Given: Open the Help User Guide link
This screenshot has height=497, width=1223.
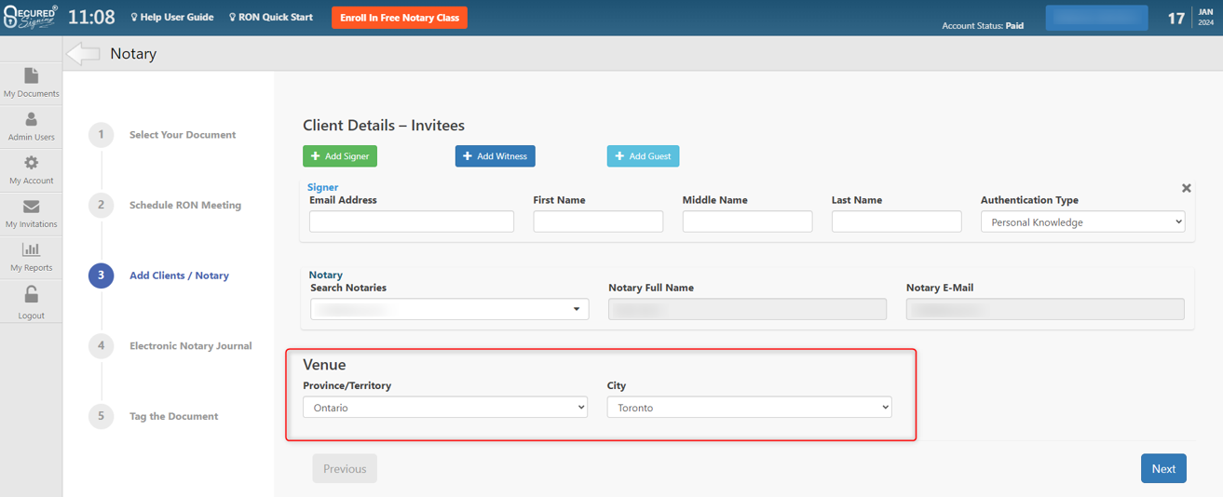Looking at the screenshot, I should [172, 18].
